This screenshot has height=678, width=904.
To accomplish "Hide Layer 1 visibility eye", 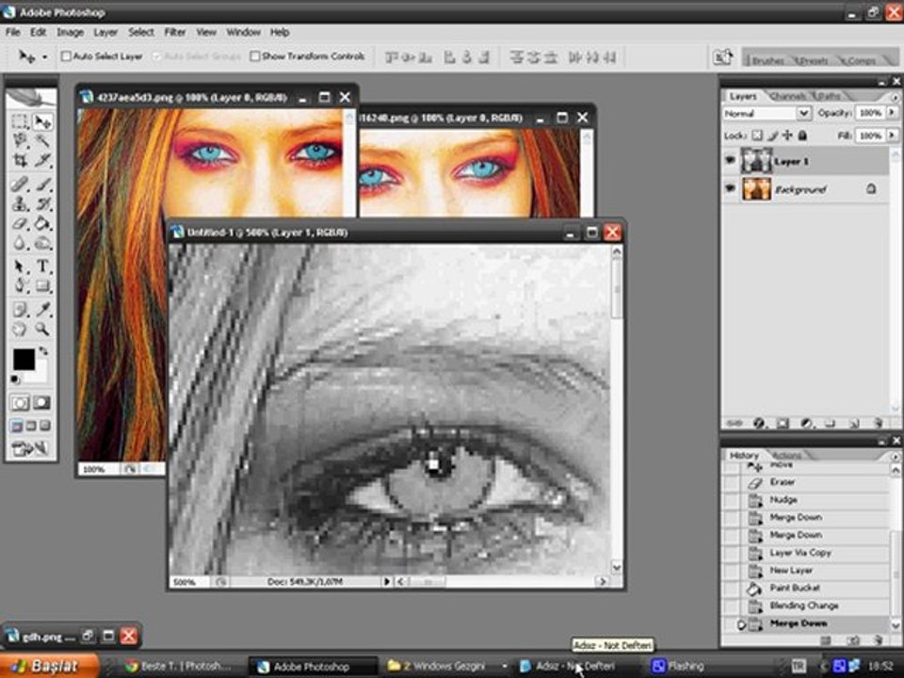I will coord(731,161).
